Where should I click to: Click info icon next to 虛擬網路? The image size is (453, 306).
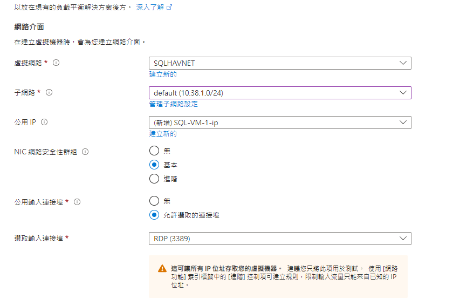point(56,63)
